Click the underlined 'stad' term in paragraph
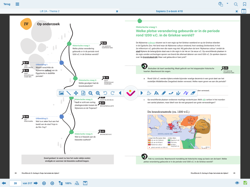The height and width of the screenshot is (187, 250). click(138, 51)
